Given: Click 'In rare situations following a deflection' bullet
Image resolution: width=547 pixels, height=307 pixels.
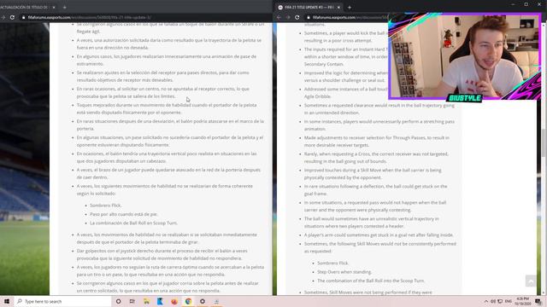Looking at the screenshot, I should [x=375, y=190].
